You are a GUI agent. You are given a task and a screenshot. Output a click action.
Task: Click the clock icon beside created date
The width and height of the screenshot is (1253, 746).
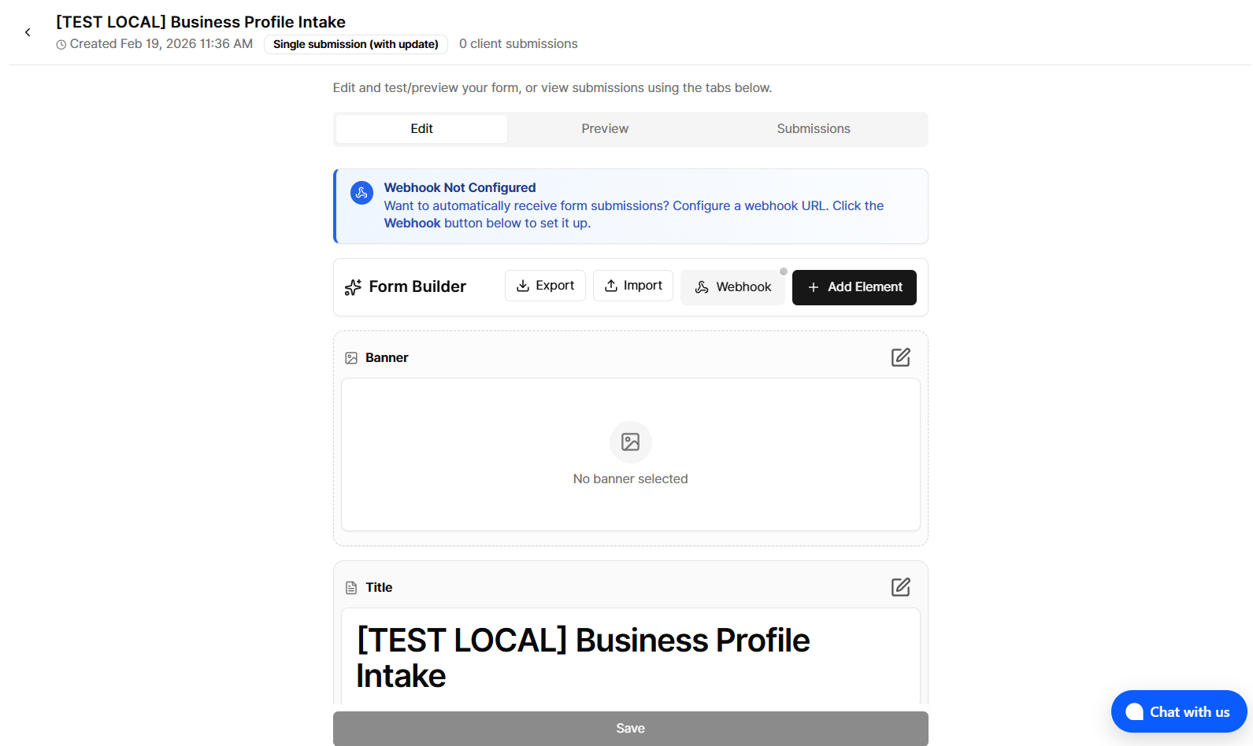(61, 45)
